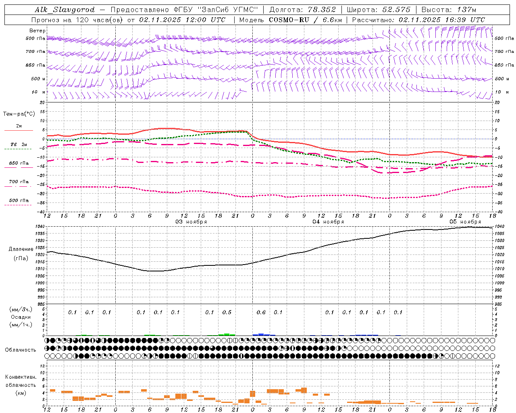This screenshot has width=516, height=413.
Task: Click the 0.5 precipitation value
Action: [227, 312]
